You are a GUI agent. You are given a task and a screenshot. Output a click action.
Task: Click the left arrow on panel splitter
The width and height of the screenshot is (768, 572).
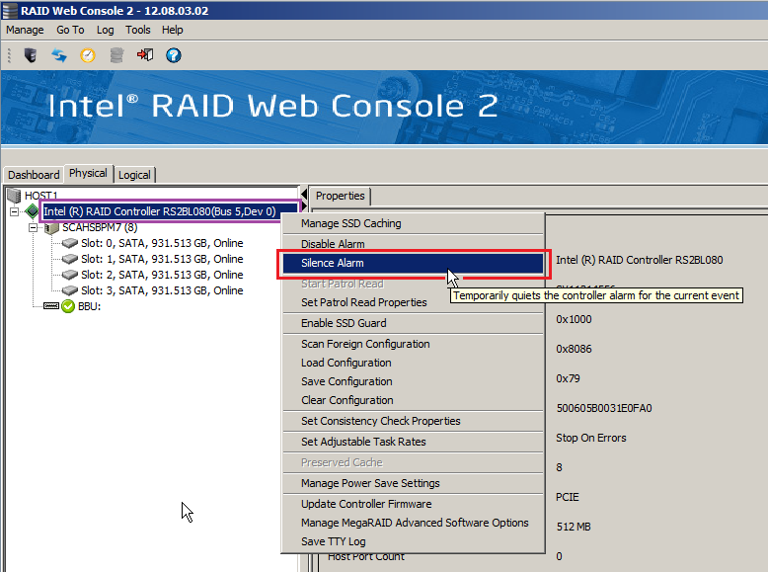[304, 194]
